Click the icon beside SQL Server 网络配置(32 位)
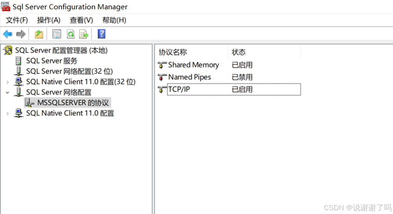This screenshot has width=393, height=214. 19,71
